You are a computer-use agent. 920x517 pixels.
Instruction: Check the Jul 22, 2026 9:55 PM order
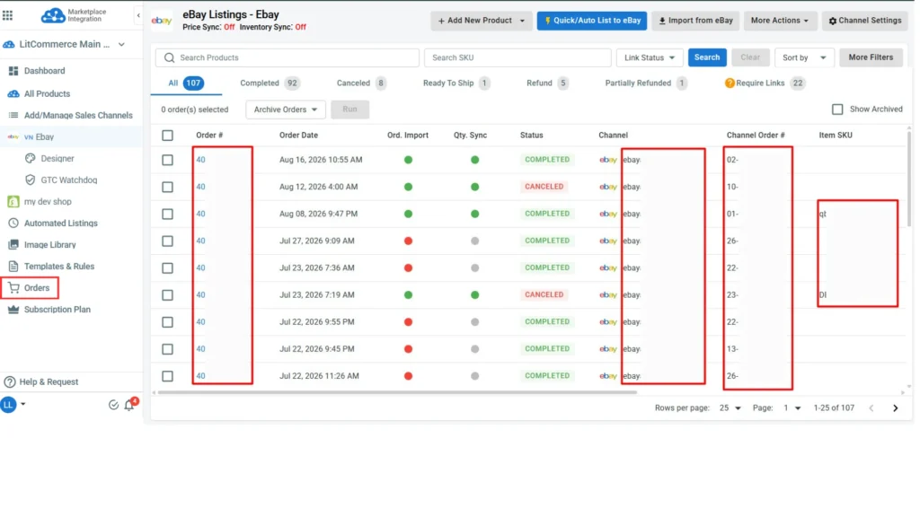[168, 322]
